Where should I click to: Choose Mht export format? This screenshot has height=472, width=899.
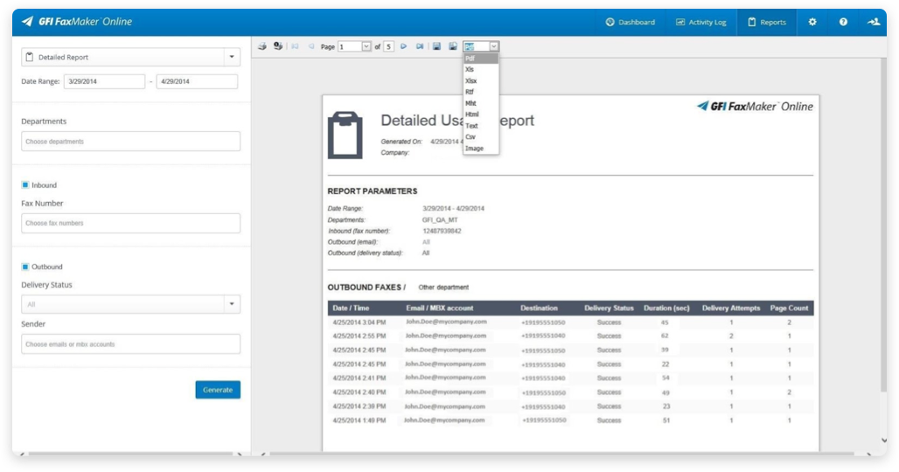(480, 103)
